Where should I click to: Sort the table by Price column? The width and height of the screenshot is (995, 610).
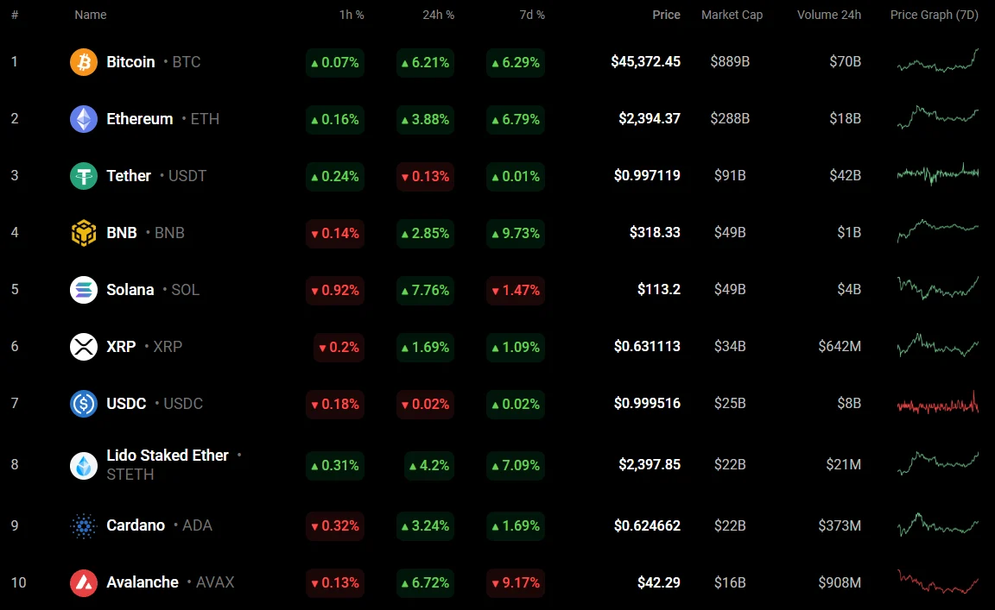tap(666, 15)
